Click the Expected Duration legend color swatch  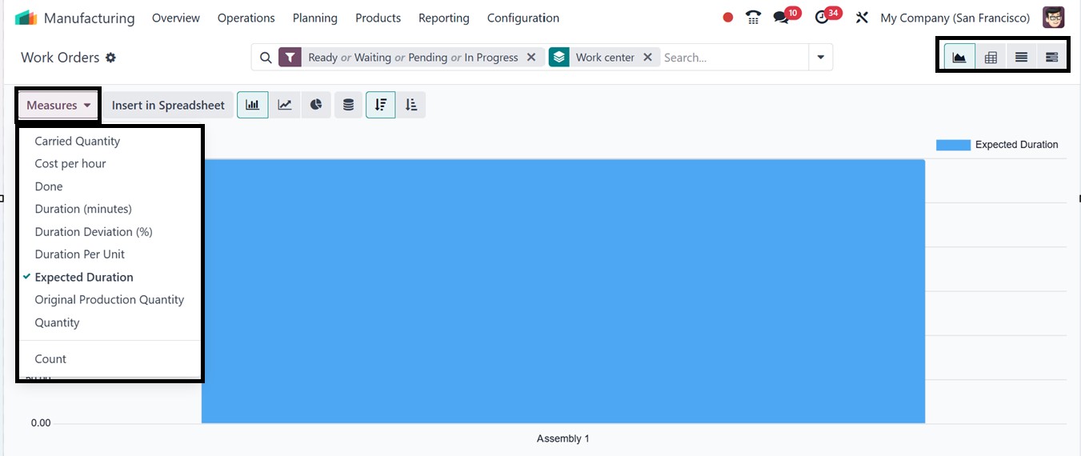coord(953,145)
